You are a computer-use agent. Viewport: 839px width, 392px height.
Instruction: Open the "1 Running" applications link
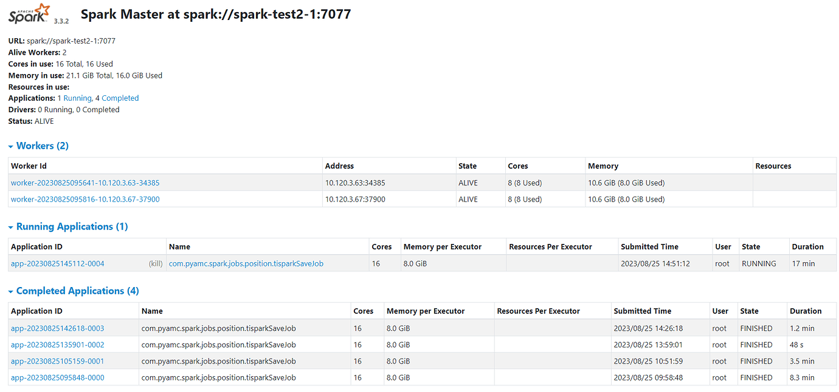click(x=74, y=98)
